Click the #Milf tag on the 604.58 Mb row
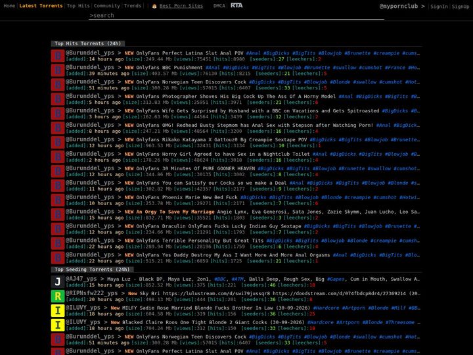 coord(399,308)
